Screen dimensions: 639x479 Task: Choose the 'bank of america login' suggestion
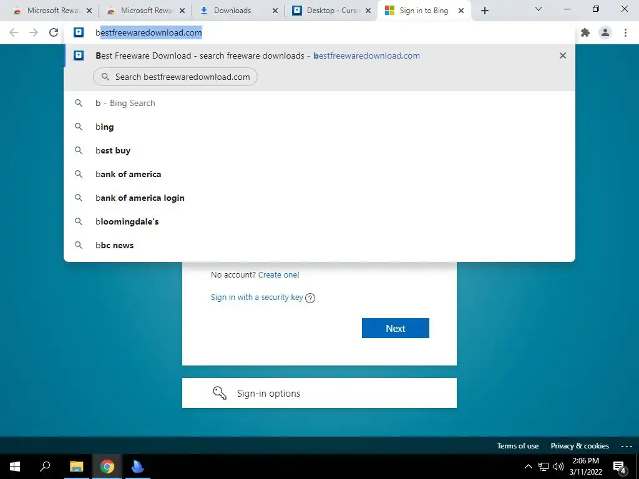click(319, 198)
